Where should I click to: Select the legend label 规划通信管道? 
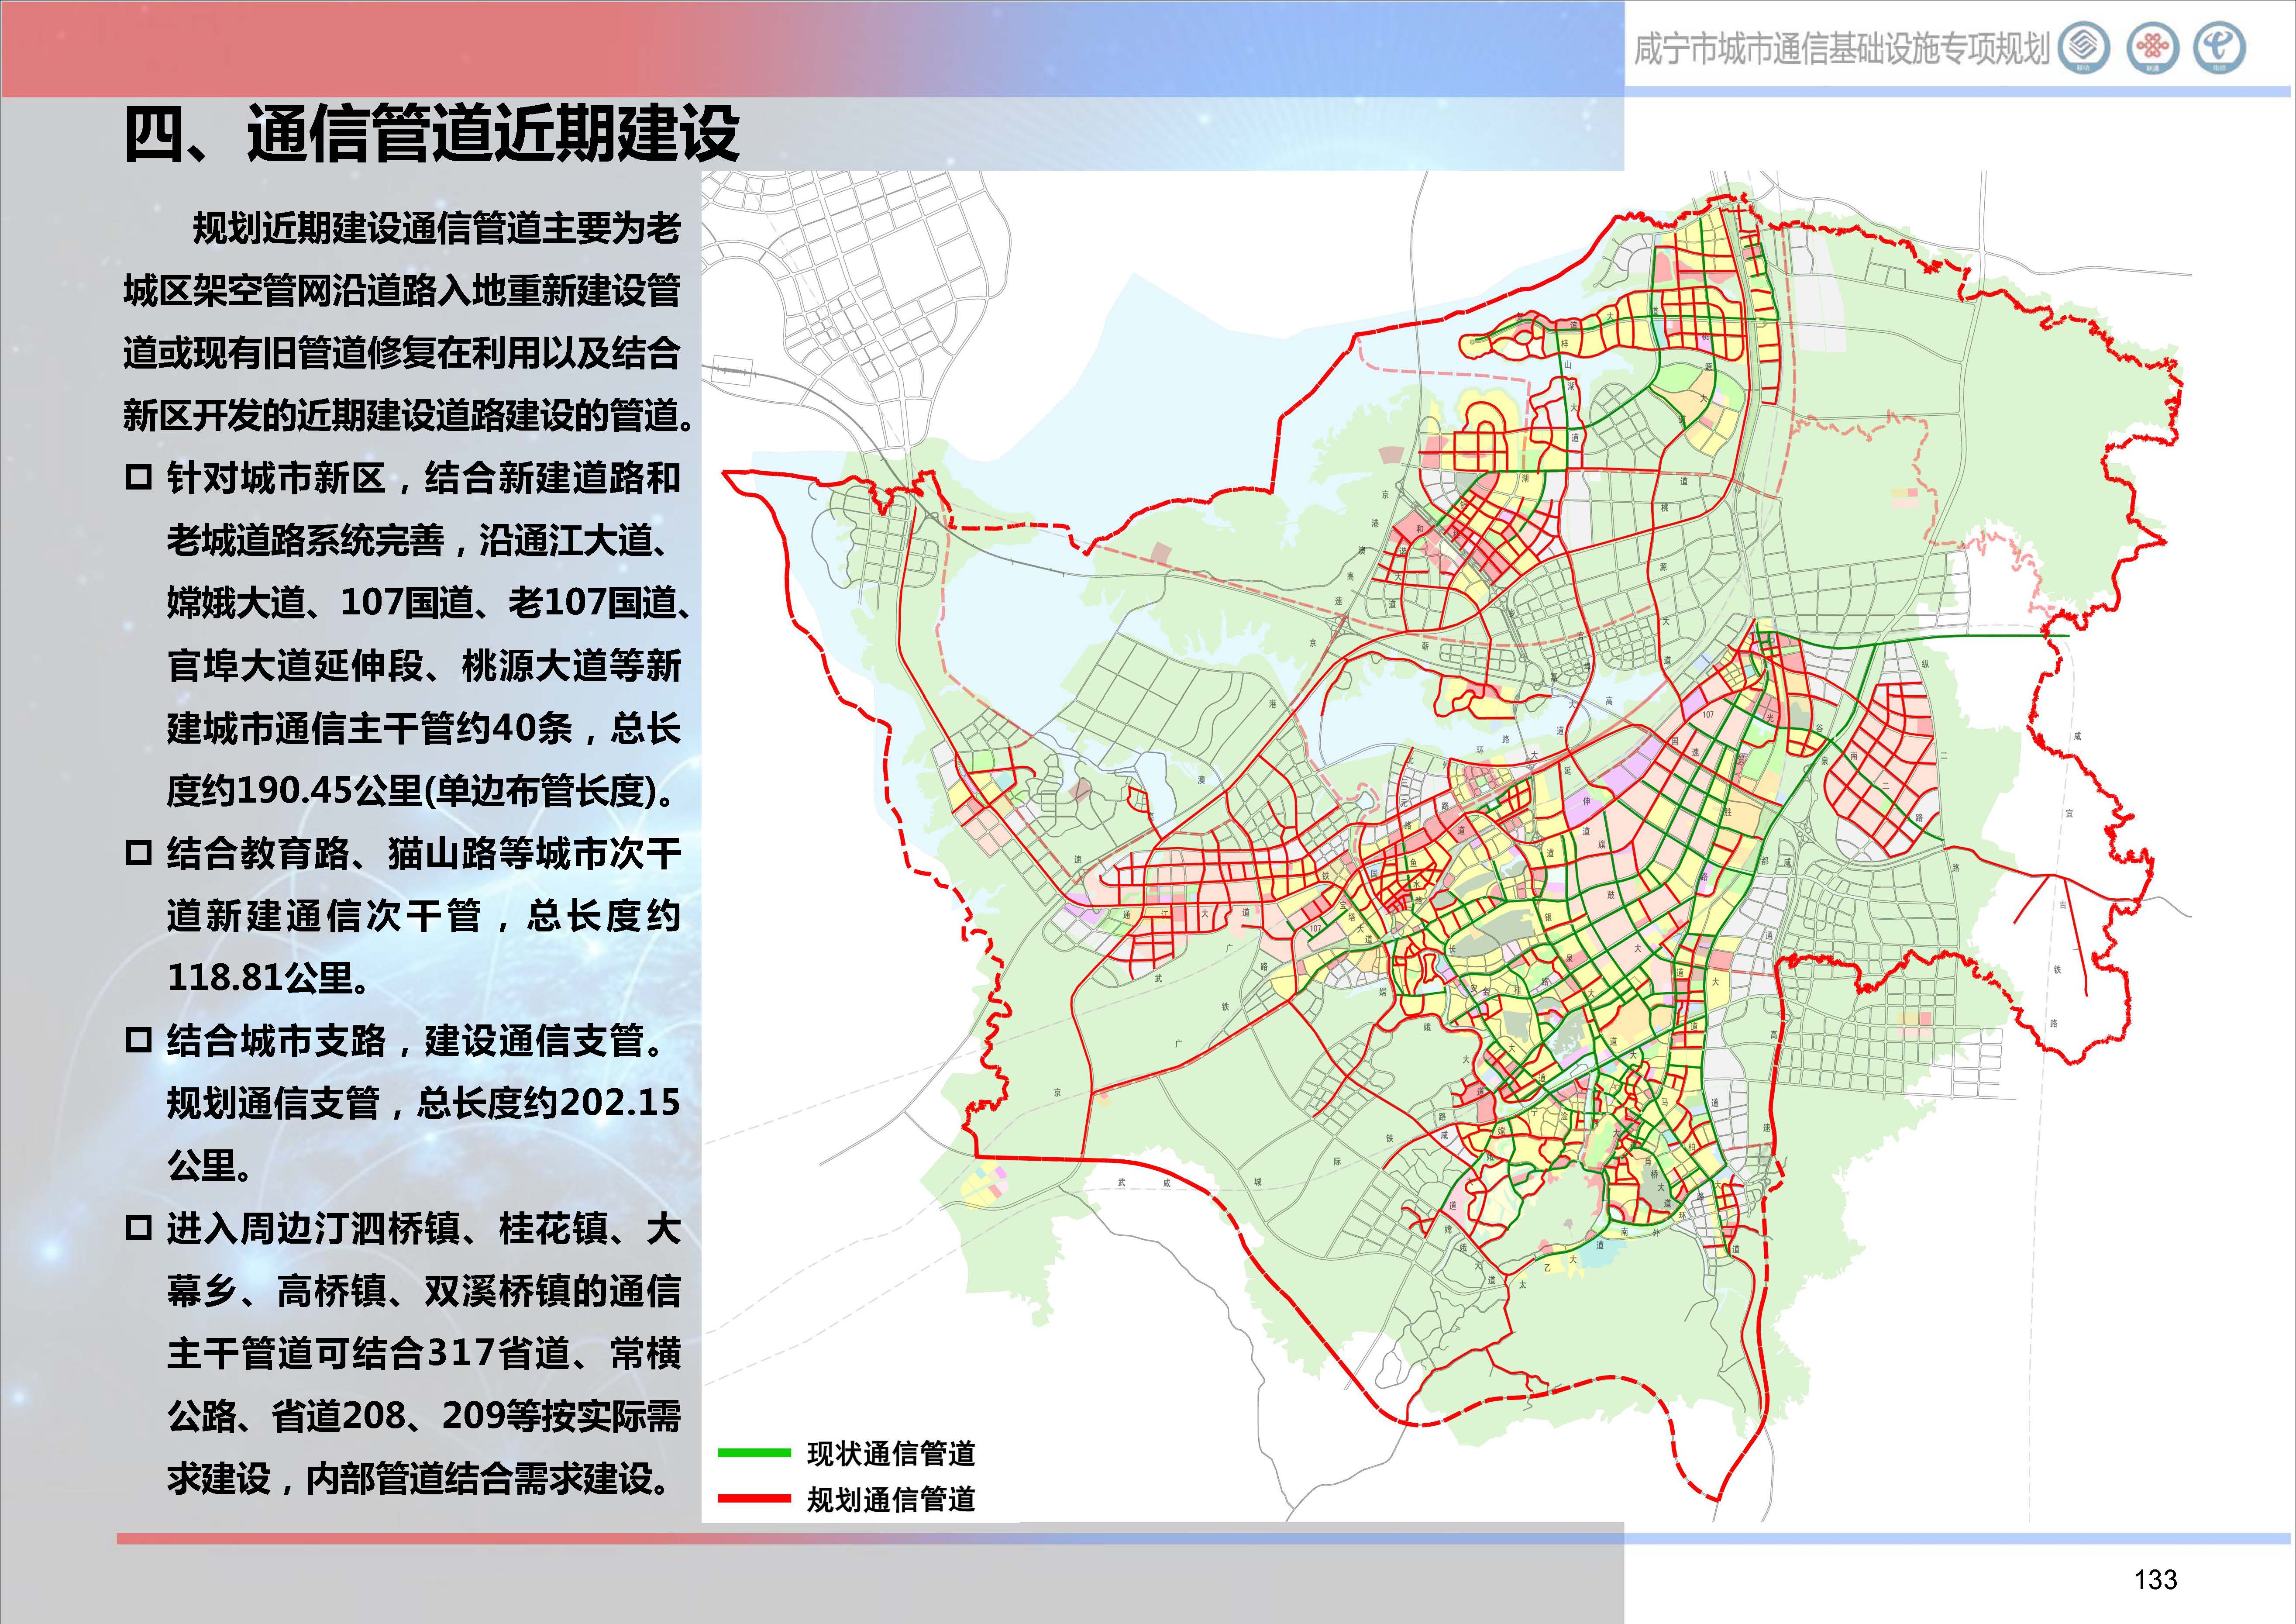point(891,1499)
